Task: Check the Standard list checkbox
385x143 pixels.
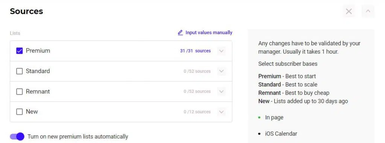Action: pyautogui.click(x=20, y=71)
